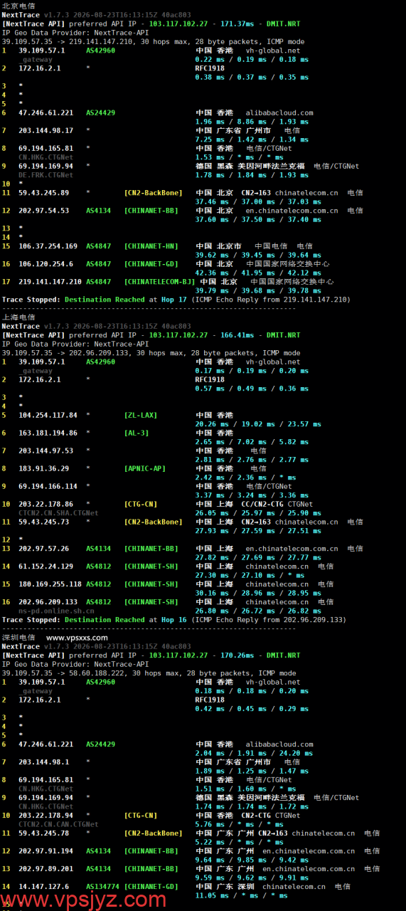Select the [AL-3] tag
406x911 pixels.
136,433
